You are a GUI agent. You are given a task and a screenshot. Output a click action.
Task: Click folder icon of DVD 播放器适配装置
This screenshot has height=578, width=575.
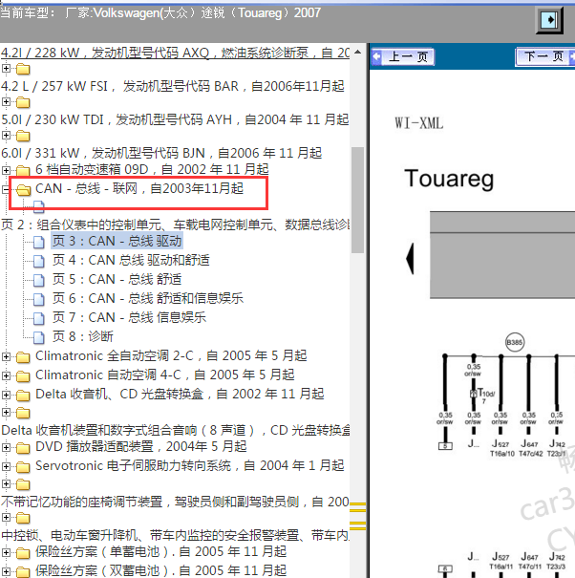[23, 447]
